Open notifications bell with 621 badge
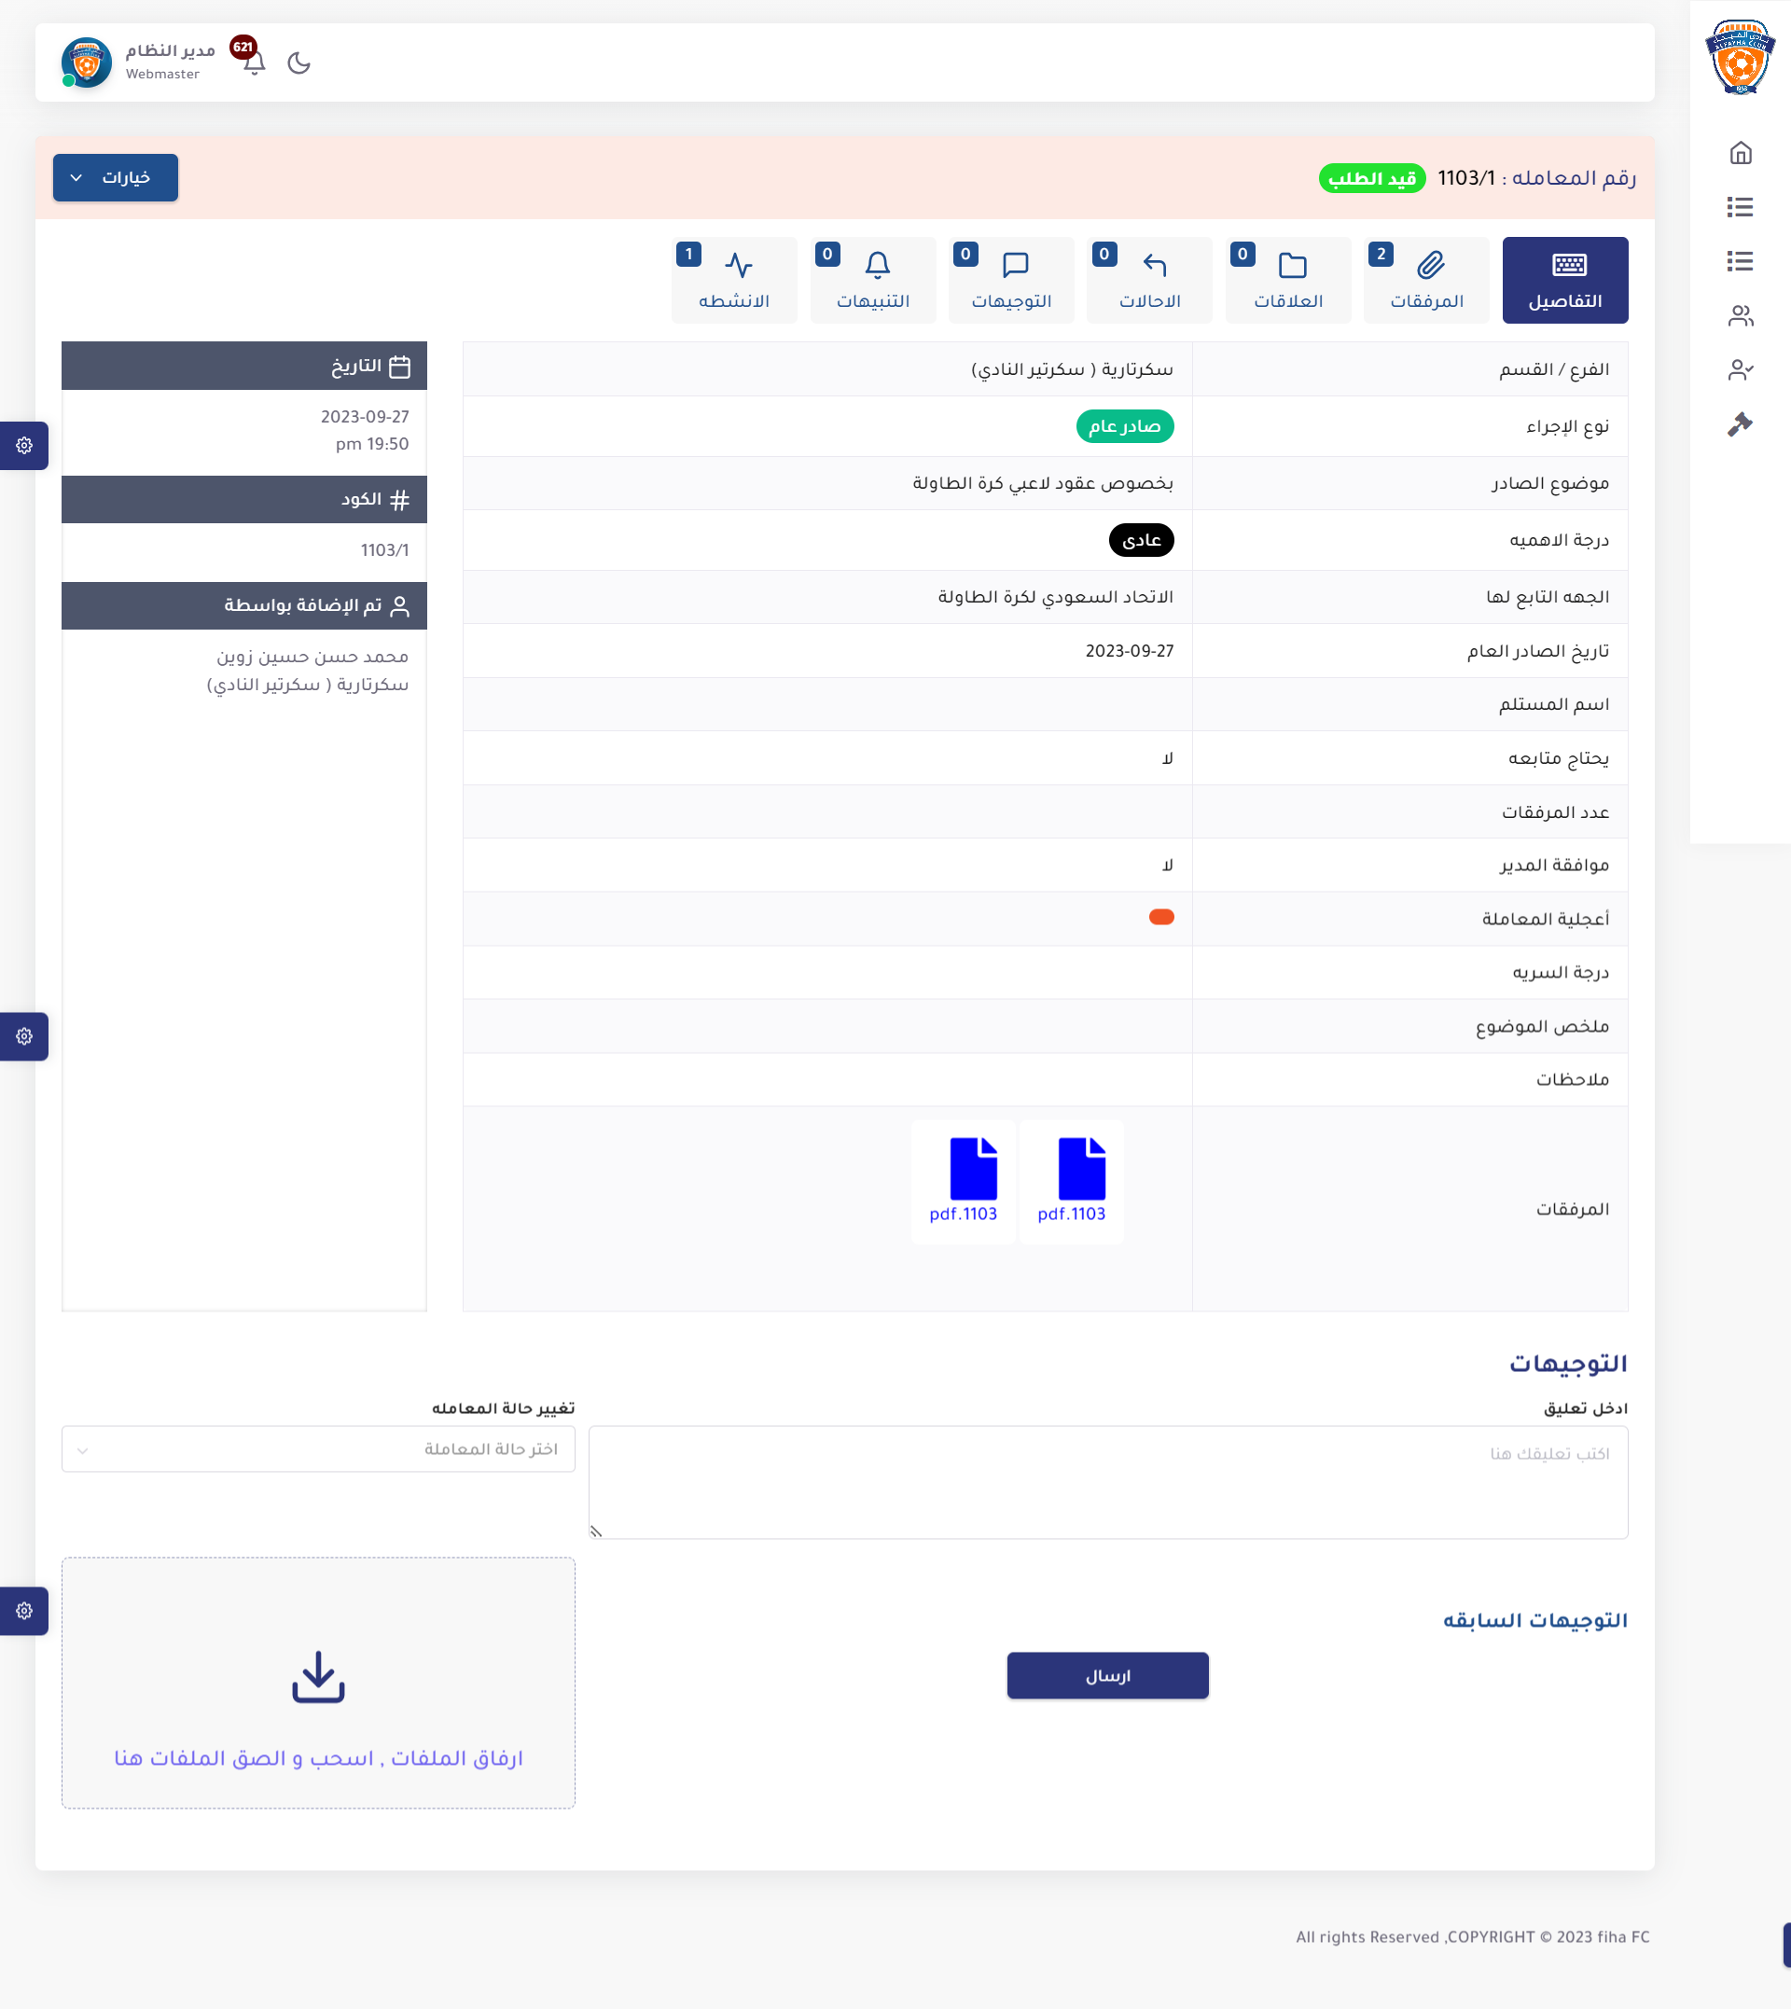This screenshot has width=1791, height=2010. click(x=254, y=63)
